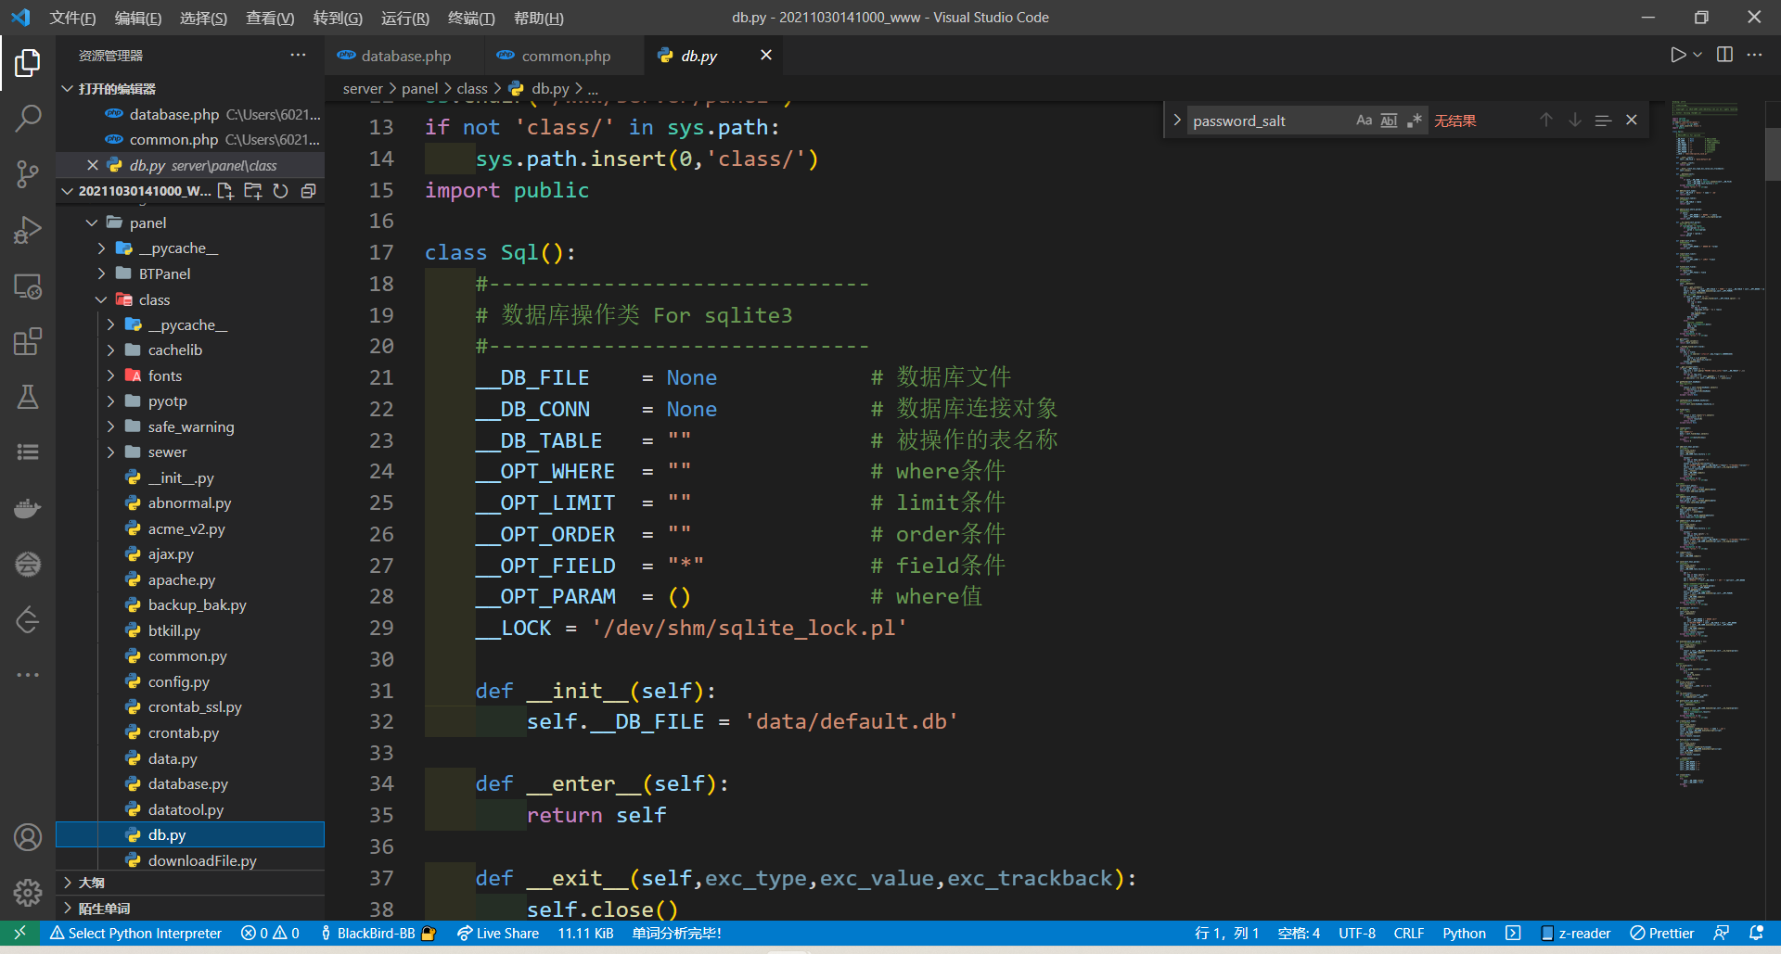The height and width of the screenshot is (954, 1781).
Task: Switch to common.php tab
Action: pyautogui.click(x=565, y=56)
